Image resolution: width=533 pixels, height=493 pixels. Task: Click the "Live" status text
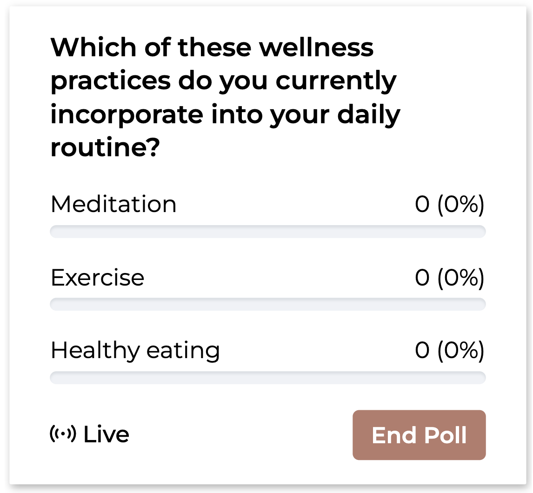pos(106,435)
